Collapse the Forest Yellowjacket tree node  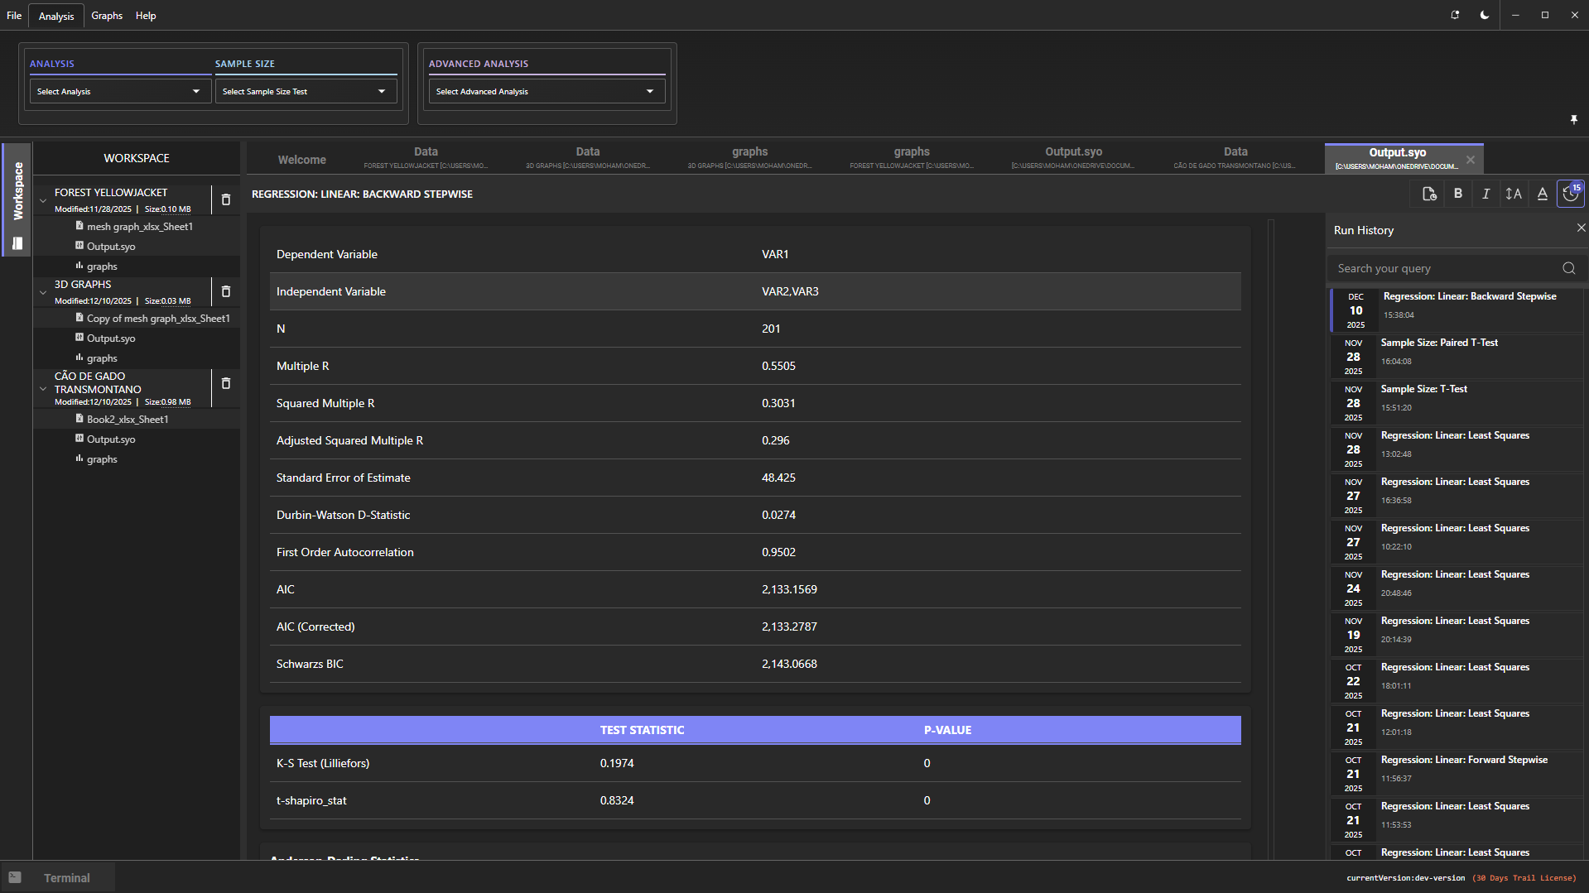(x=43, y=199)
